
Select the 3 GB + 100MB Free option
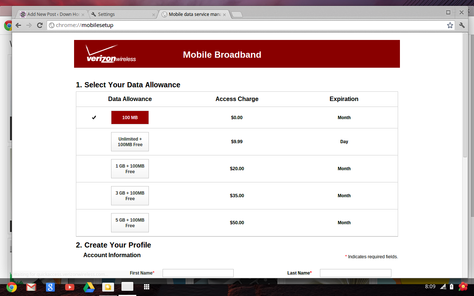coord(130,196)
